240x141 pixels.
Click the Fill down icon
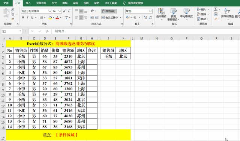click(216, 14)
